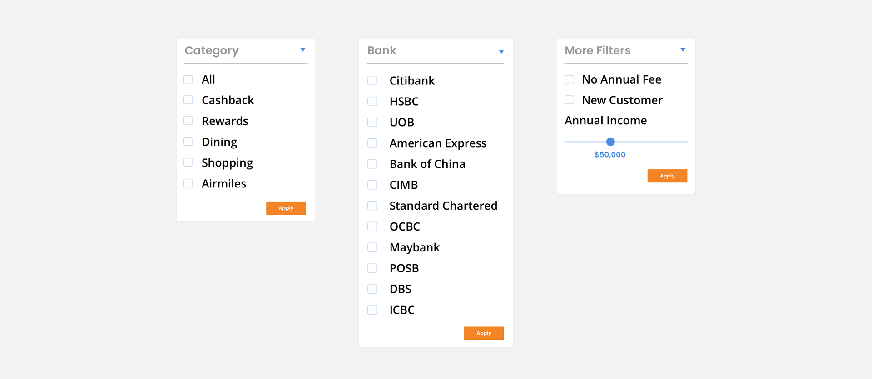Image resolution: width=872 pixels, height=379 pixels.
Task: Select the HSBC checkbox
Action: click(x=372, y=101)
